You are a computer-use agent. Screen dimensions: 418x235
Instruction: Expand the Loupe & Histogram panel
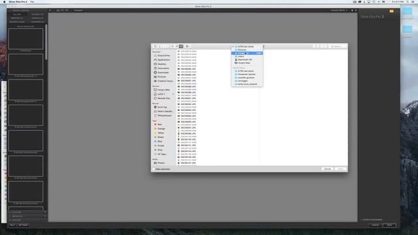pos(372,220)
